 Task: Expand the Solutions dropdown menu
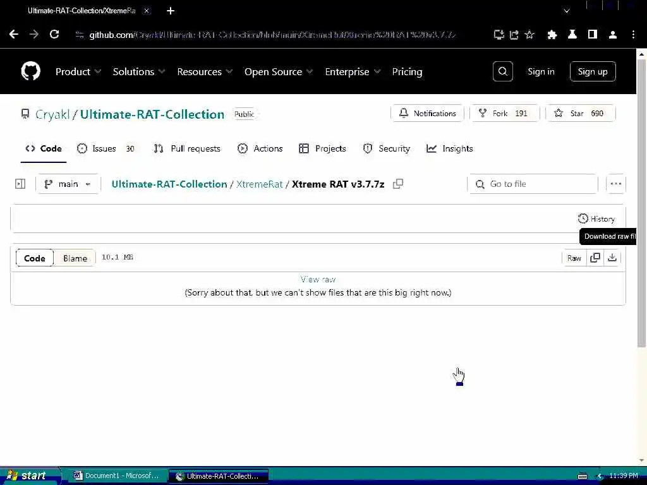[x=139, y=72]
